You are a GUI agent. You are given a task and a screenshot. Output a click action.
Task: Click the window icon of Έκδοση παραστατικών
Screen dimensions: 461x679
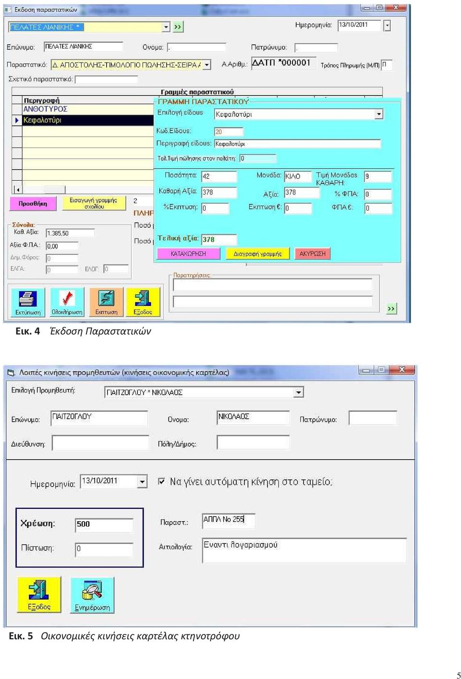[x=8, y=9]
